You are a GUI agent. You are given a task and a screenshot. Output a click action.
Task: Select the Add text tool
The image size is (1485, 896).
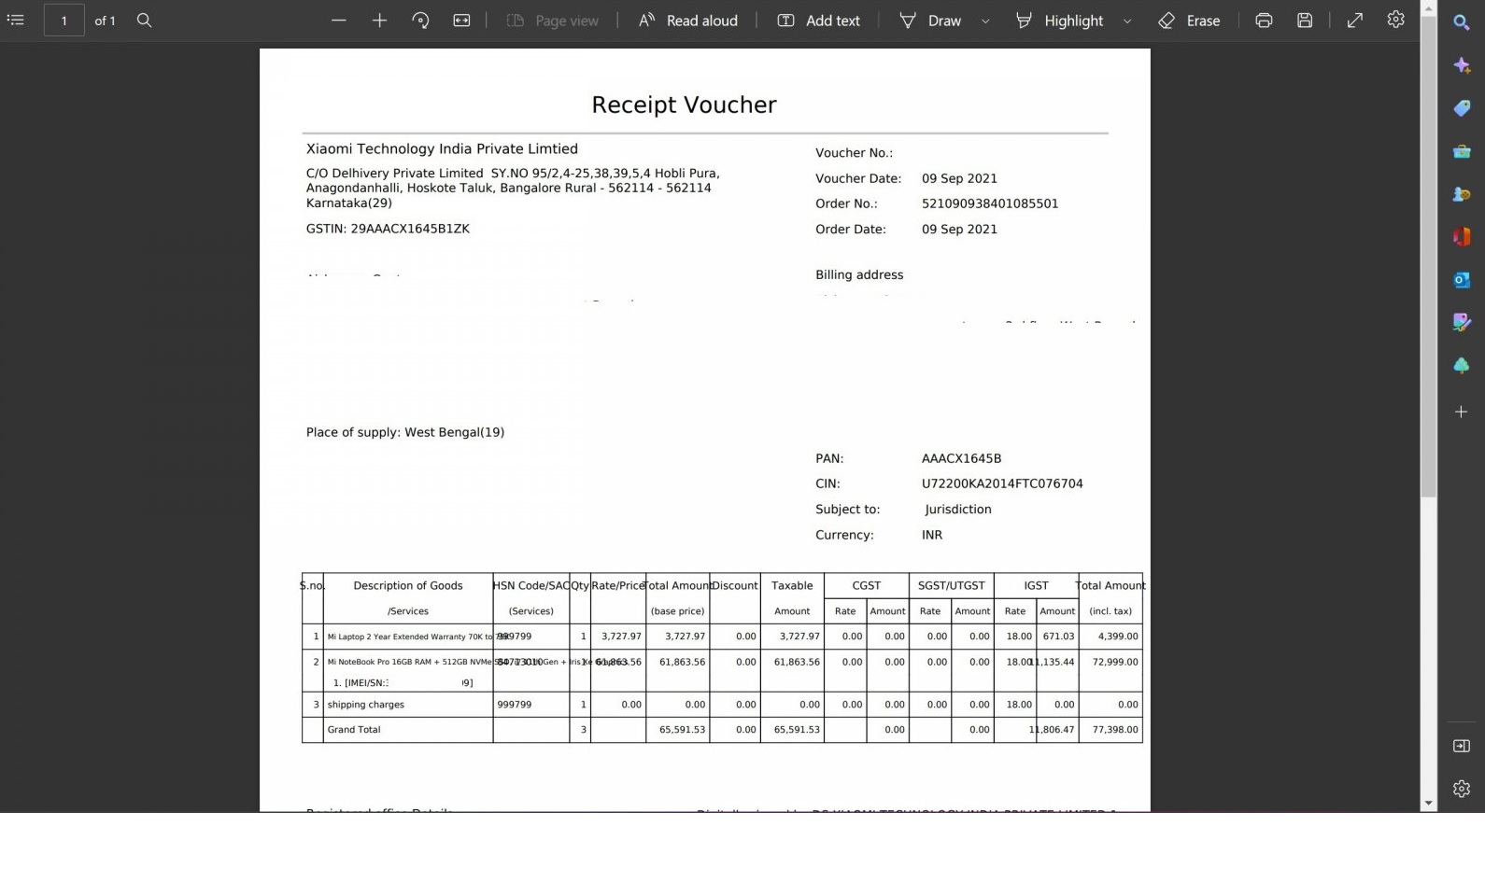(818, 20)
